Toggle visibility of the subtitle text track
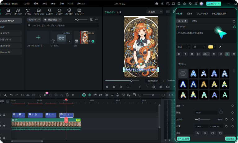The image size is (238, 143). point(4,115)
